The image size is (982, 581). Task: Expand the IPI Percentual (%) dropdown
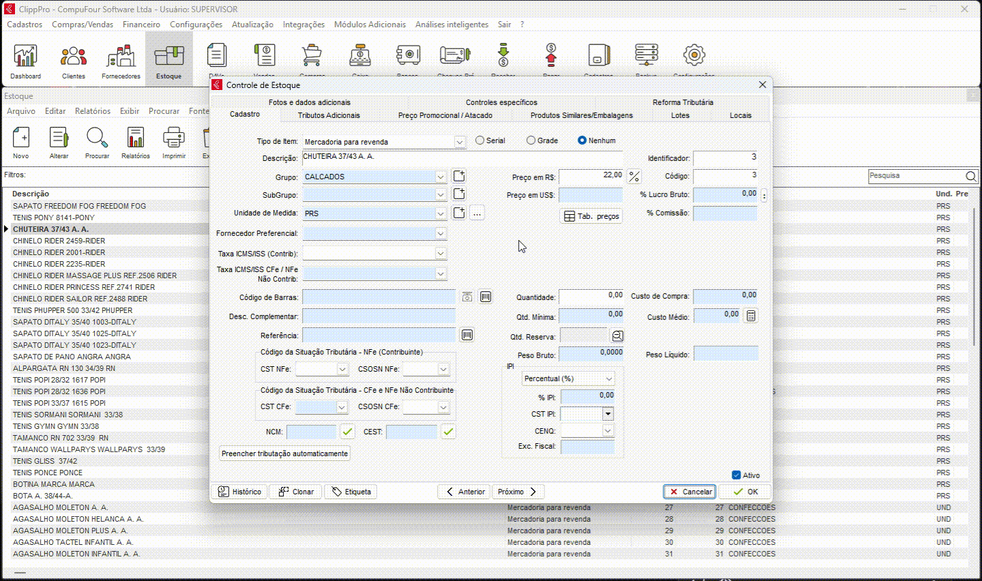608,378
